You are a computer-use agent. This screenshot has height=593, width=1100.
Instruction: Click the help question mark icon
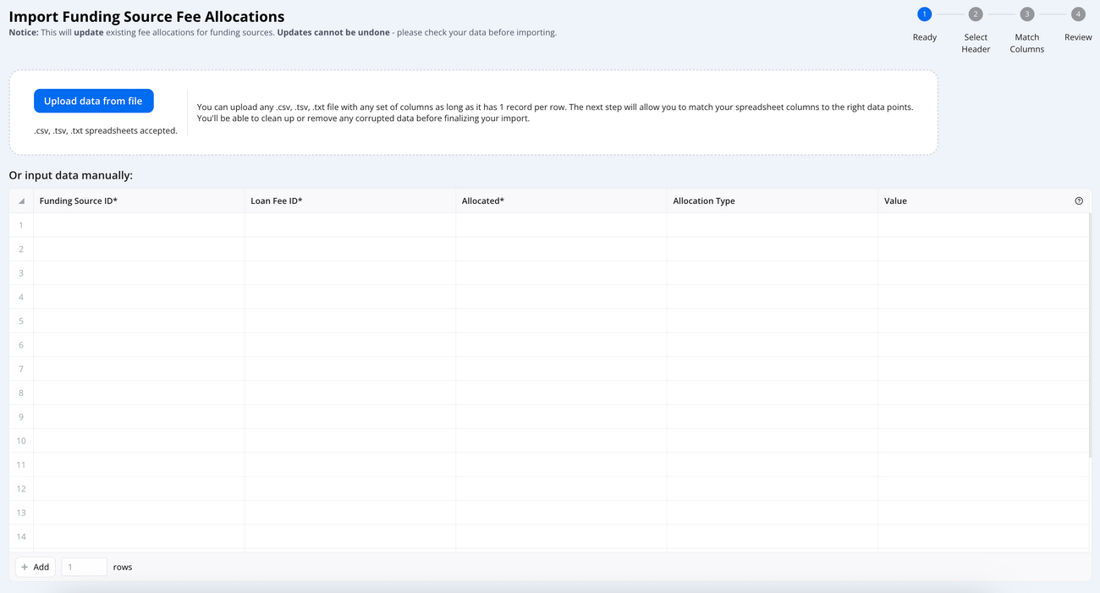[x=1079, y=201]
